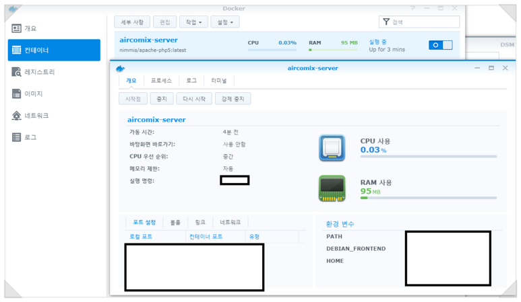The width and height of the screenshot is (521, 302).
Task: Click the 실행 중 running status label
Action: (x=378, y=42)
